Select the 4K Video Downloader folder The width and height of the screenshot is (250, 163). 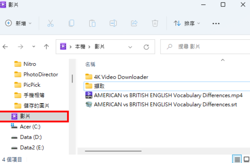tap(116, 77)
